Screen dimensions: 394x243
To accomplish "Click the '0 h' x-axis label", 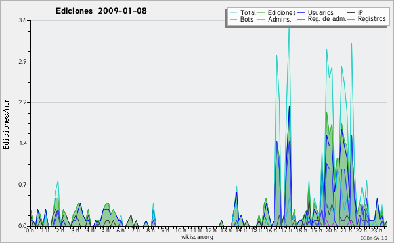I will [30, 231].
